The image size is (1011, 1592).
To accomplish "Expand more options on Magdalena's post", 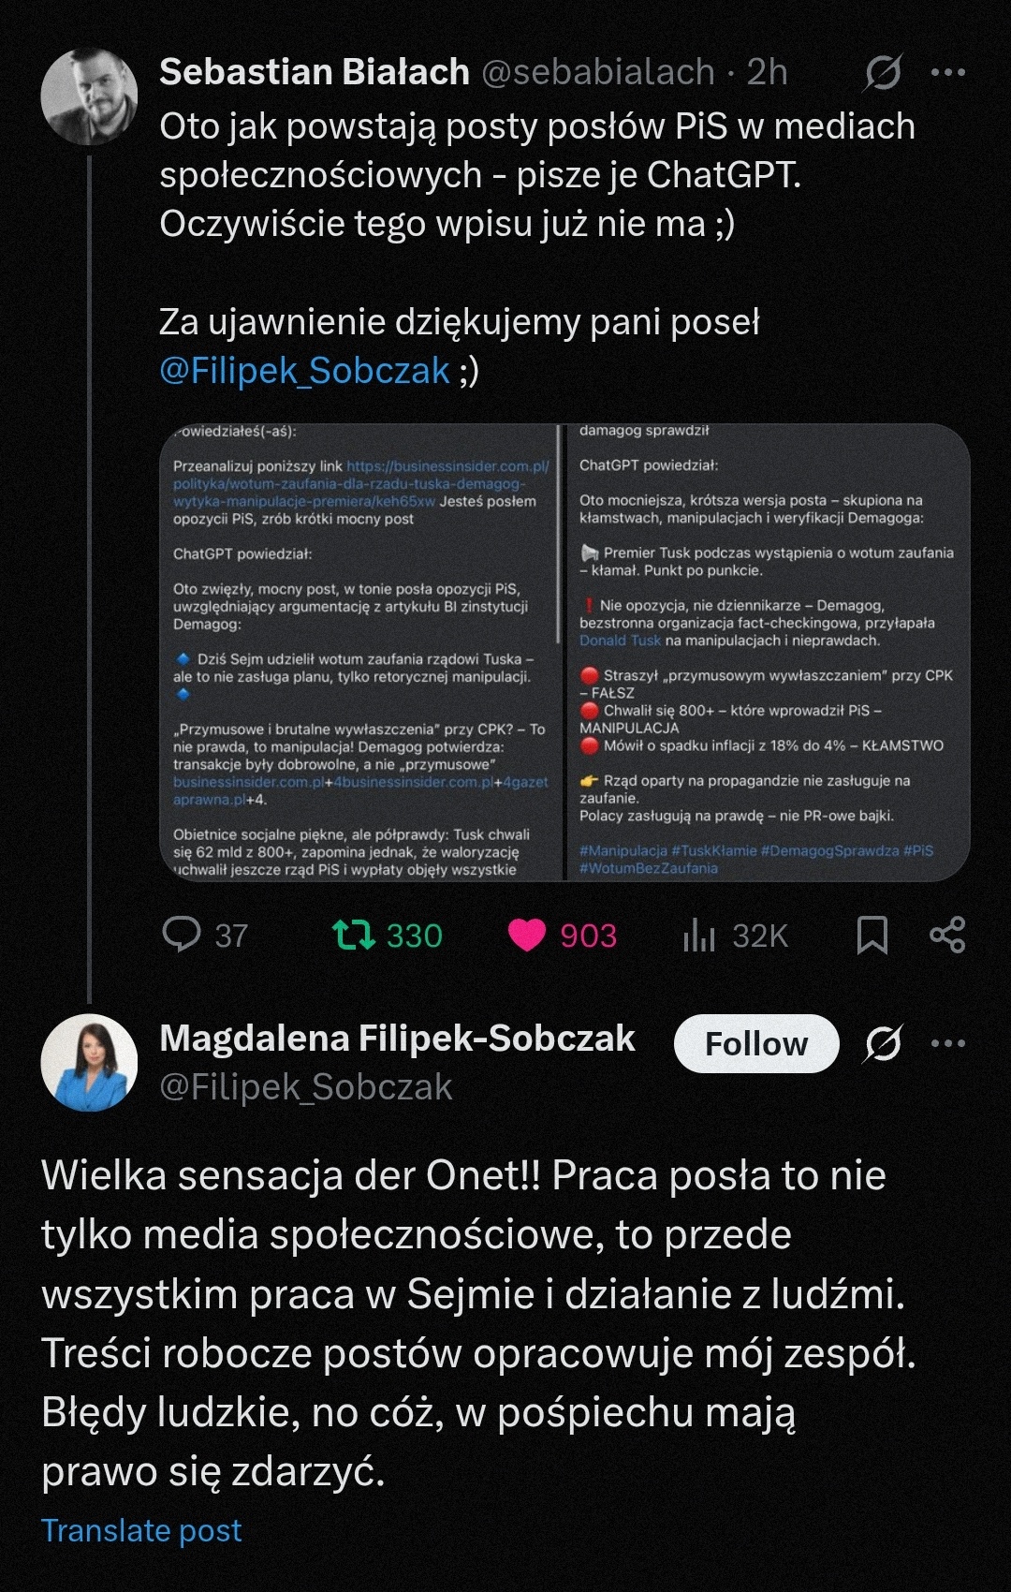I will 948,1043.
